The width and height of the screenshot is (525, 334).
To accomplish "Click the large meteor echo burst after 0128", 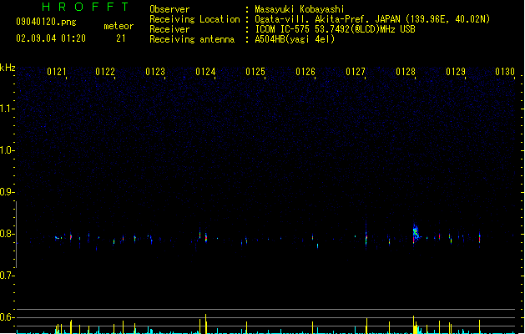I will 416,232.
